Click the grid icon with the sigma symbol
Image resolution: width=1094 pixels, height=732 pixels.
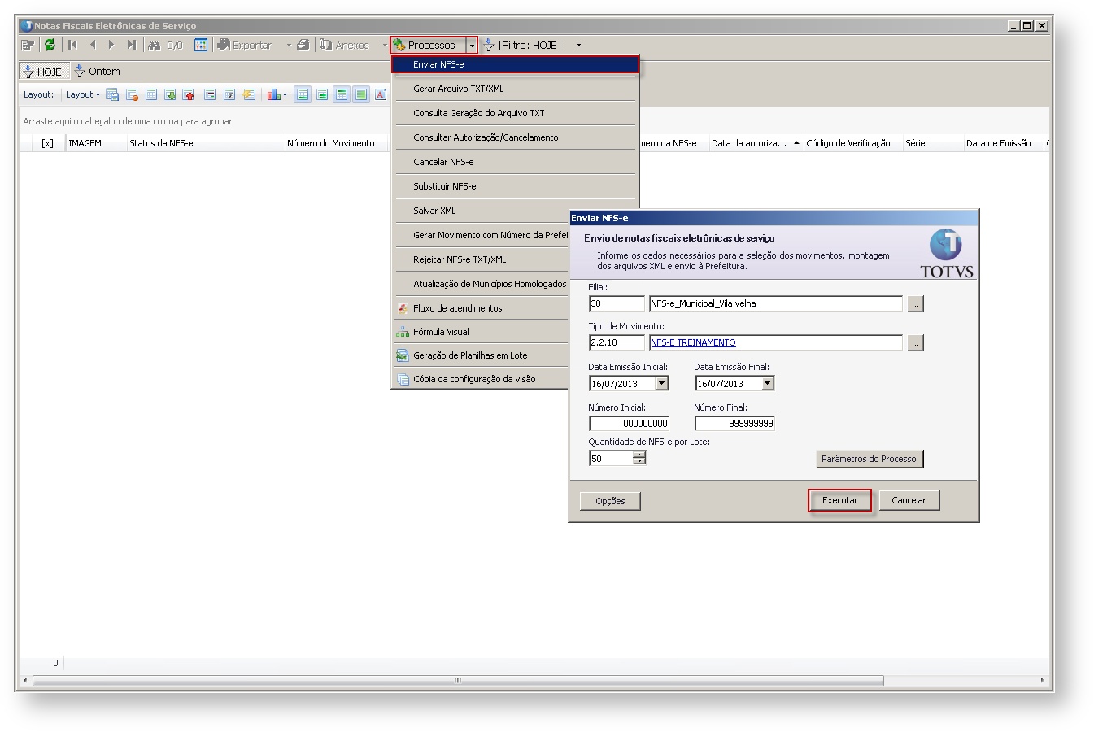point(229,95)
